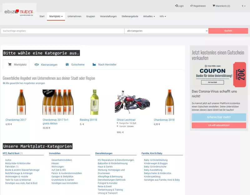Click the Marktplatz tab cart icon

10,64
